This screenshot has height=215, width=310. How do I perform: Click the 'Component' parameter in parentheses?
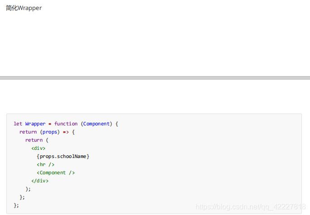tap(96, 124)
